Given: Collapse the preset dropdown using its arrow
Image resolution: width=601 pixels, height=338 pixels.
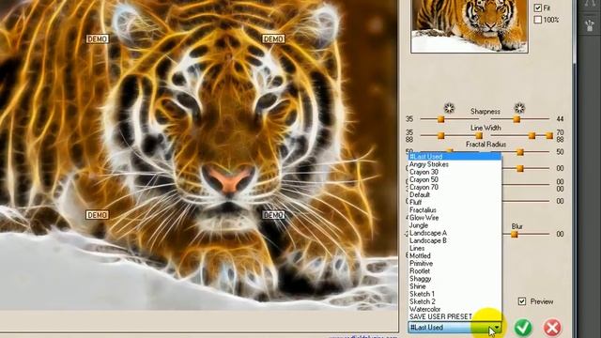Looking at the screenshot, I should [497, 328].
